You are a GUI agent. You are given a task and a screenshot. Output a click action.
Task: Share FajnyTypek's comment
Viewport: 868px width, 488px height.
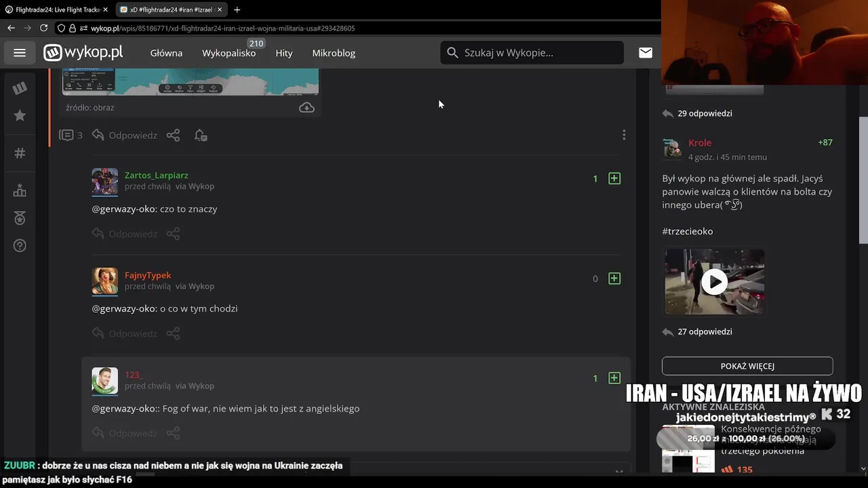pyautogui.click(x=174, y=333)
